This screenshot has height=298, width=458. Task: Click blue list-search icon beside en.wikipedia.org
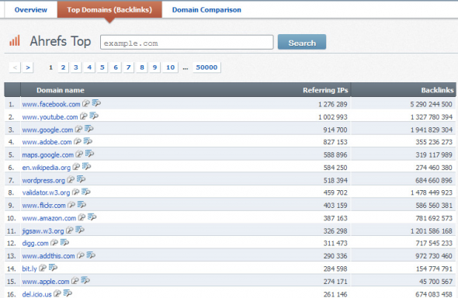pyautogui.click(x=86, y=167)
